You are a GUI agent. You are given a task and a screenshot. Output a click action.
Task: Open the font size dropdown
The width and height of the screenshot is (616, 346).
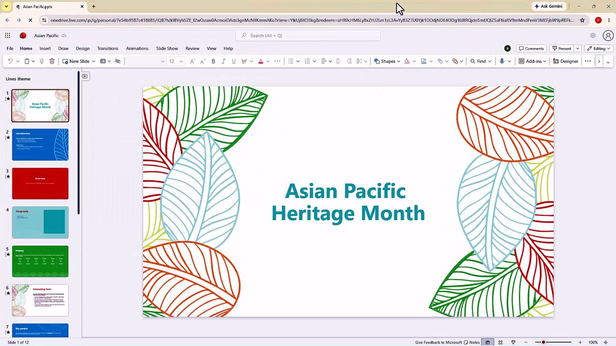pos(181,62)
